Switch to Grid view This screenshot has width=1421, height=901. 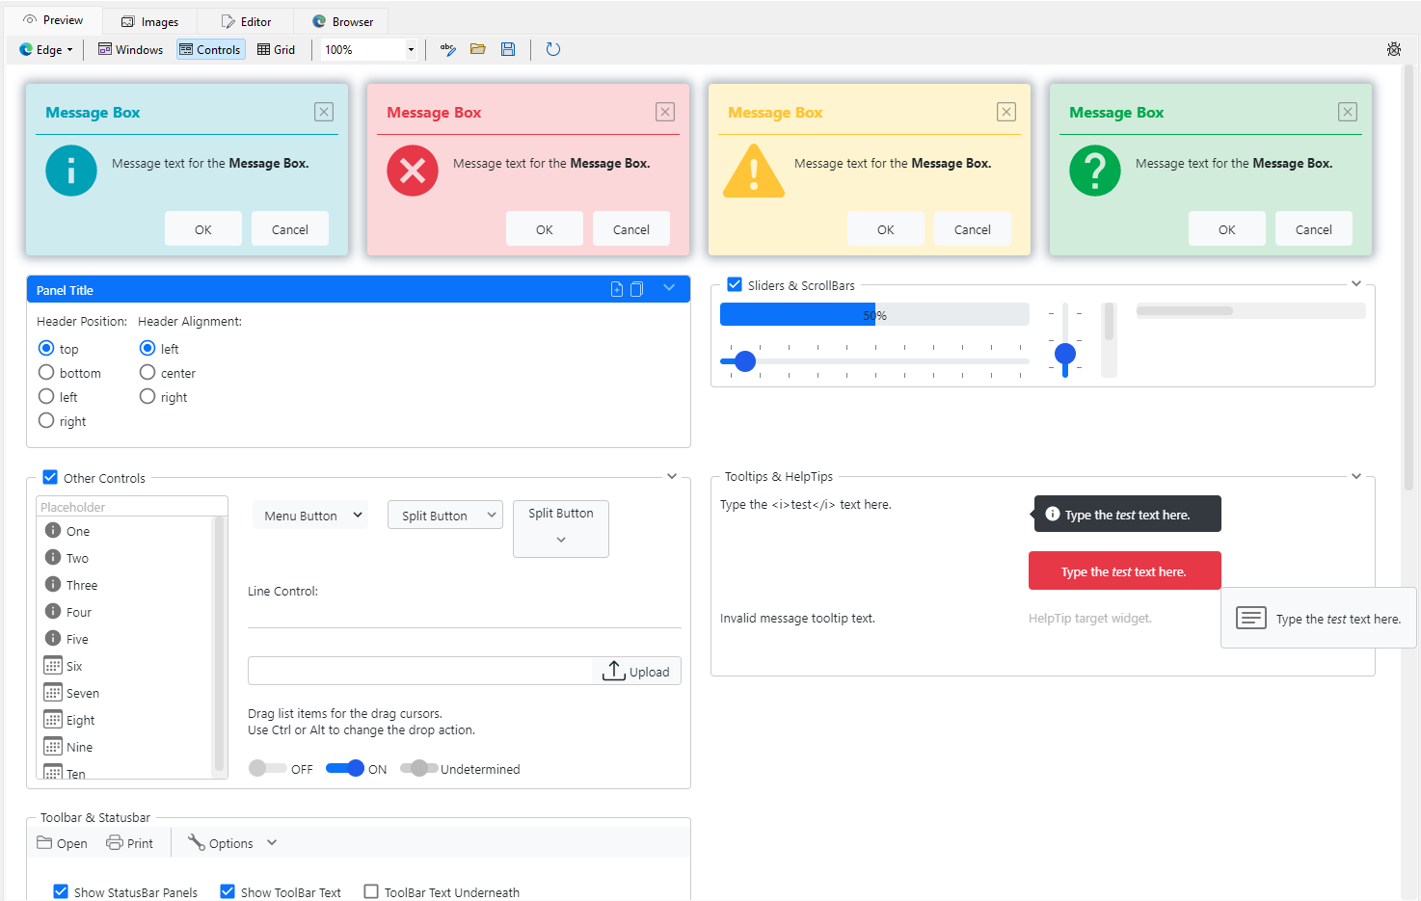pyautogui.click(x=276, y=49)
